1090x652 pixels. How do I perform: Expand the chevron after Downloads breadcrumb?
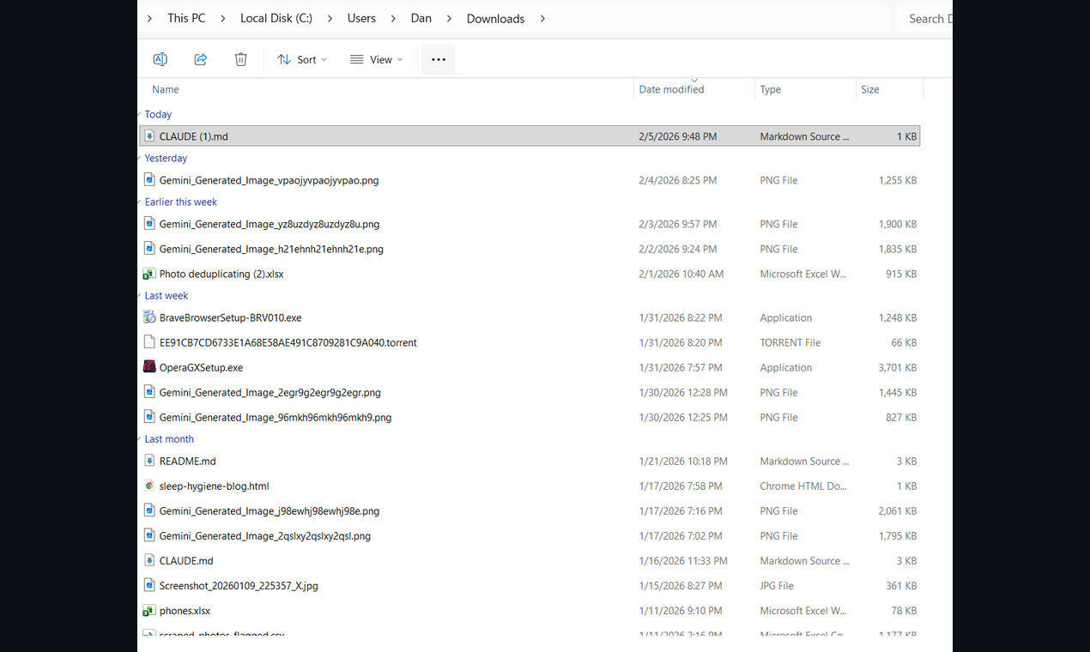(542, 18)
